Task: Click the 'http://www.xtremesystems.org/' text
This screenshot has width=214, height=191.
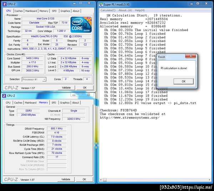Action: pos(130,118)
